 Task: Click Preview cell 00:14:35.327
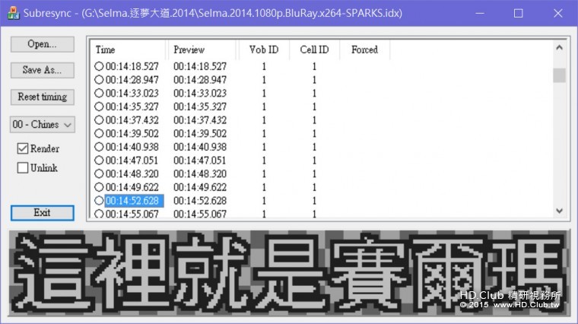(x=200, y=106)
